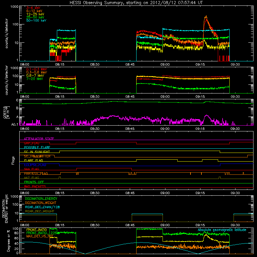Click the 09:15 tick label under keV panel

click(x=200, y=65)
